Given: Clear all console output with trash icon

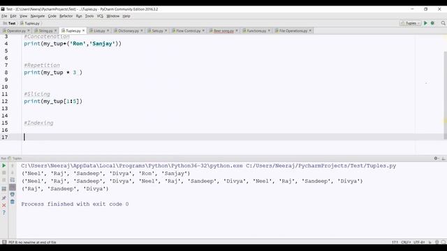Looking at the screenshot, I should [13, 201].
